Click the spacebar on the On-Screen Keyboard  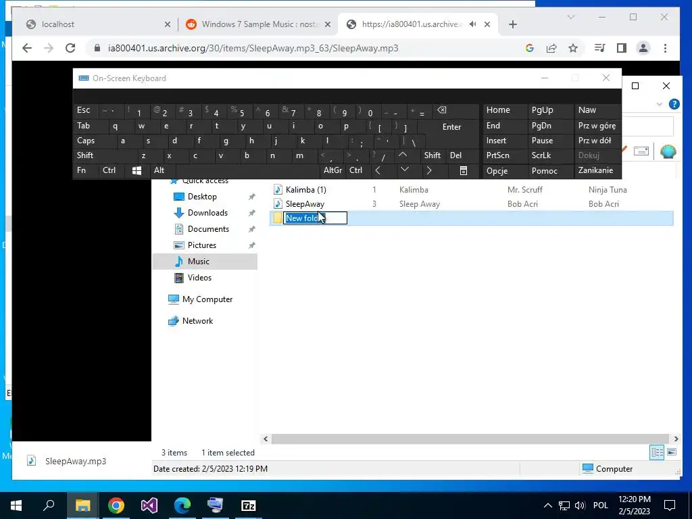tap(247, 170)
